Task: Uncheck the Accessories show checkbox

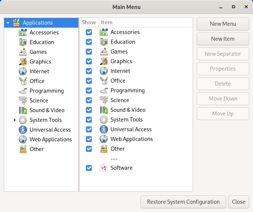Action: coord(89,32)
